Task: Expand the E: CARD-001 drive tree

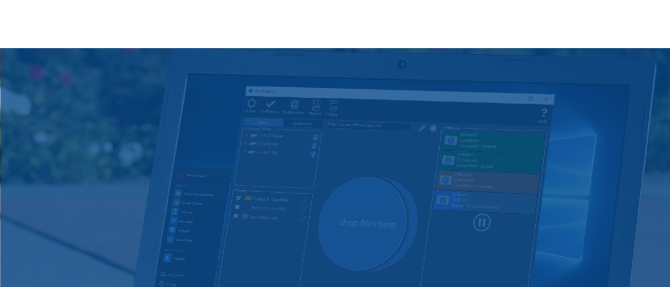Action: (246, 143)
